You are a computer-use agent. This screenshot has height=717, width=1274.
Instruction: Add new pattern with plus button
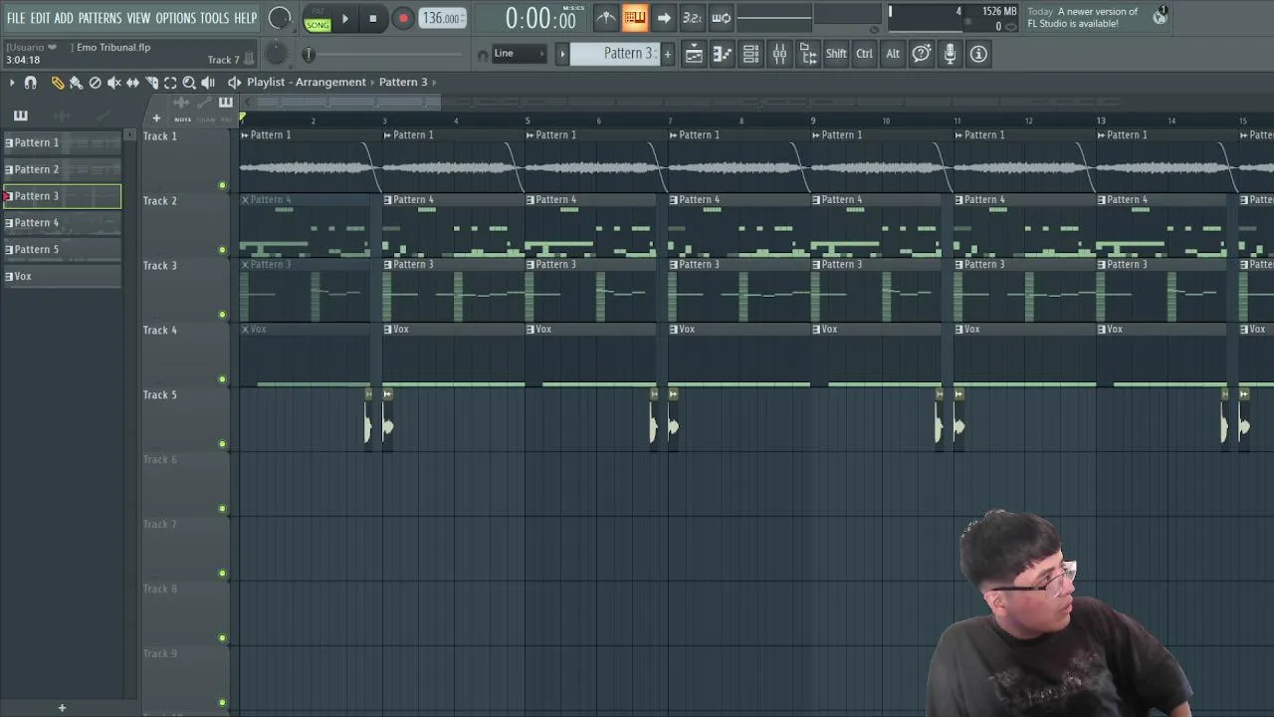click(668, 54)
